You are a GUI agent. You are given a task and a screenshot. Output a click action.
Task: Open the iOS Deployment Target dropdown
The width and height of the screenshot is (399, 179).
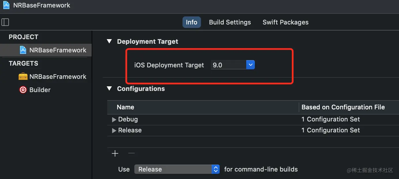[251, 65]
